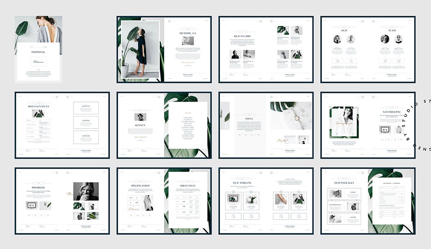Click the TEAM heading on team spread
This screenshot has height=249, width=431.
pyautogui.click(x=392, y=31)
